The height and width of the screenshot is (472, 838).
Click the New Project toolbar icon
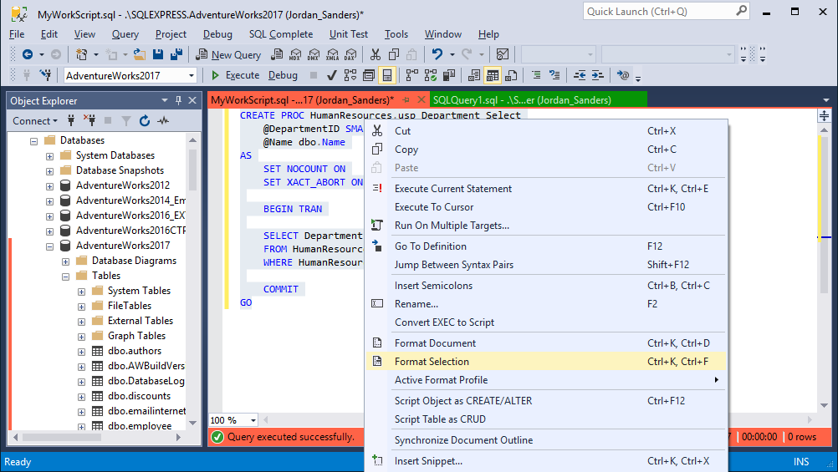(x=81, y=54)
